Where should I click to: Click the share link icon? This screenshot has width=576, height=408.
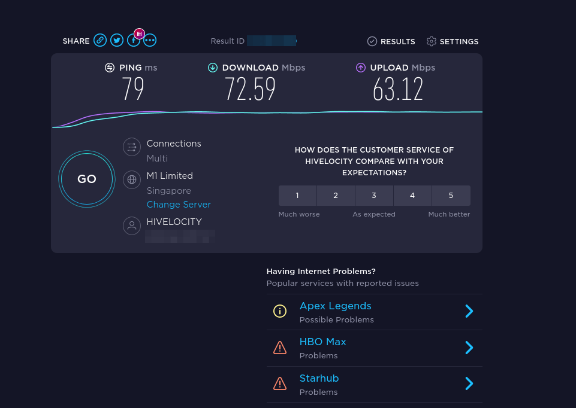coord(100,41)
